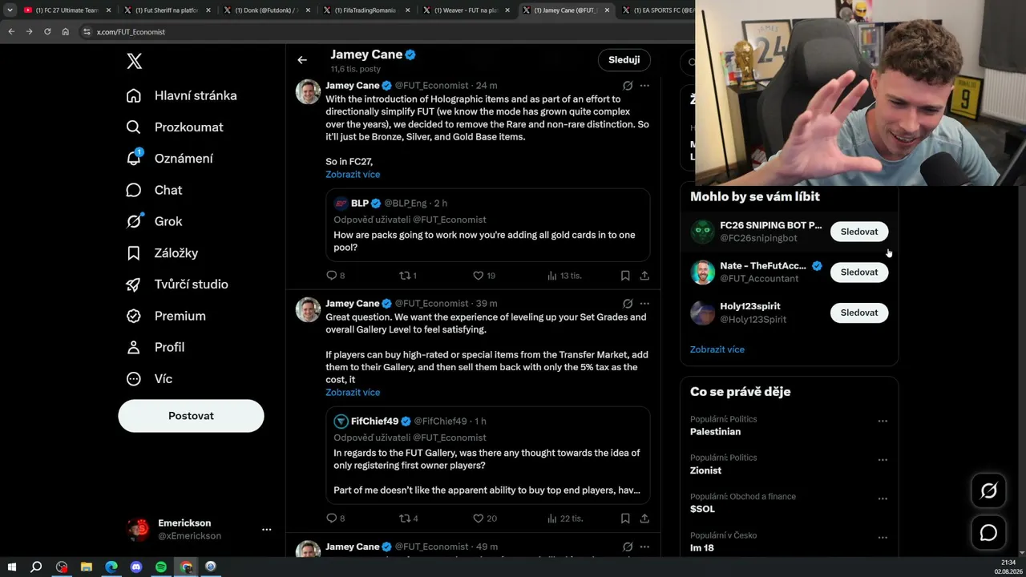The width and height of the screenshot is (1026, 577).
Task: Open the browser tab search dropdown
Action: pos(10,10)
